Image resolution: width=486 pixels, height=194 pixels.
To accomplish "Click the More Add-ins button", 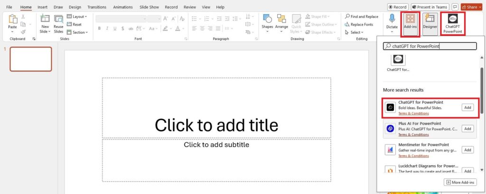I will (x=460, y=182).
